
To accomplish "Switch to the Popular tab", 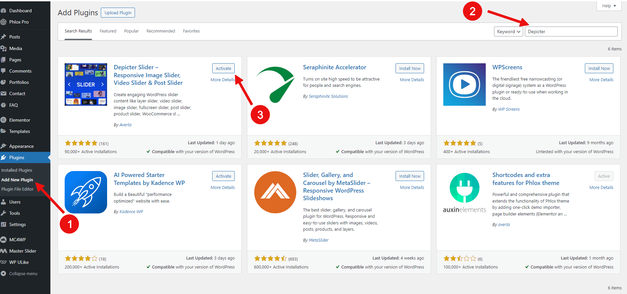I will 131,31.
